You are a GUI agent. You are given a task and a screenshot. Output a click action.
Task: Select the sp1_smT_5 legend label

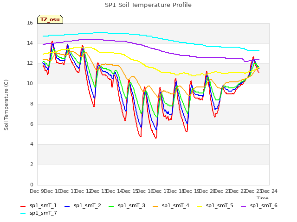pyautogui.click(x=220, y=205)
